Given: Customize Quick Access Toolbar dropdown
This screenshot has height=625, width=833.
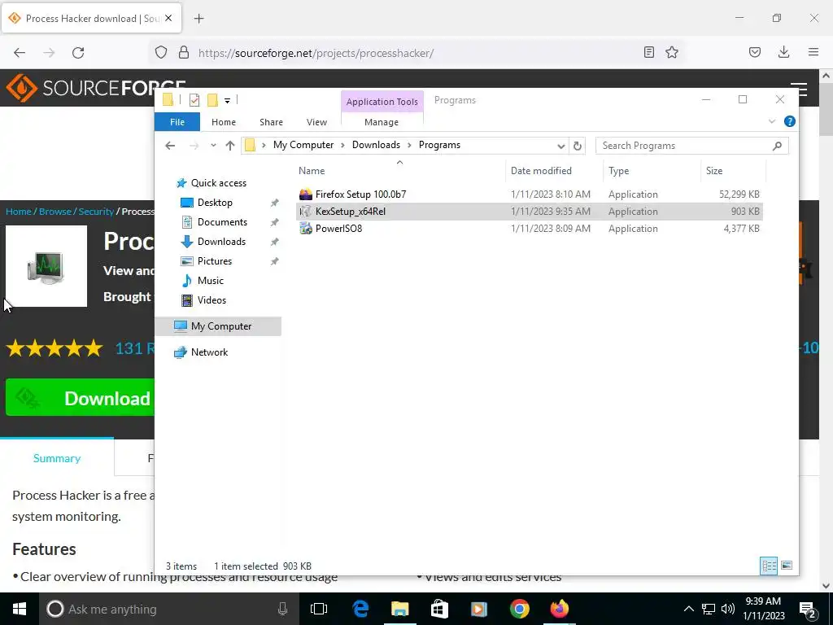Looking at the screenshot, I should (x=228, y=100).
